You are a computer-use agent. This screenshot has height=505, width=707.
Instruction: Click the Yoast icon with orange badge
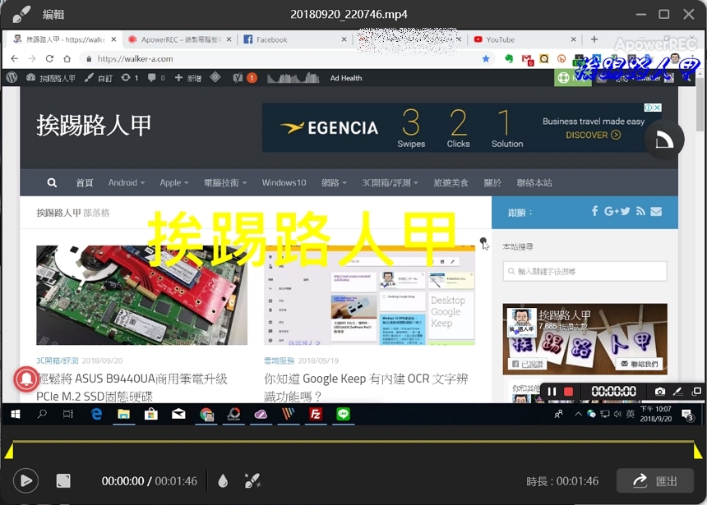pos(245,78)
